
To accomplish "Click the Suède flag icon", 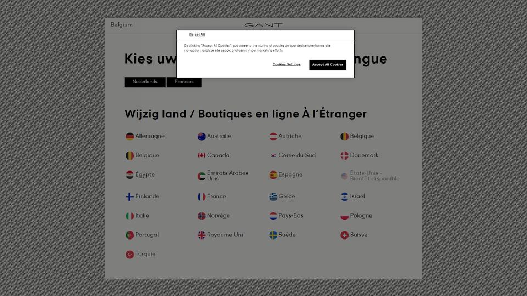I will 273,235.
